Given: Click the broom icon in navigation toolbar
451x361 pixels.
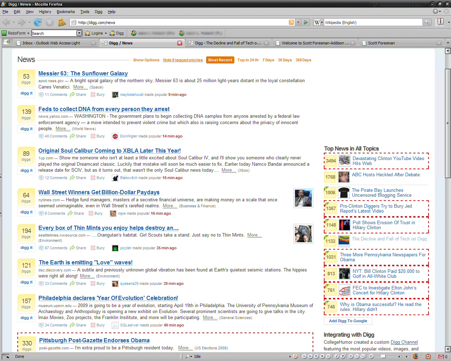Looking at the screenshot, I should tap(62, 23).
